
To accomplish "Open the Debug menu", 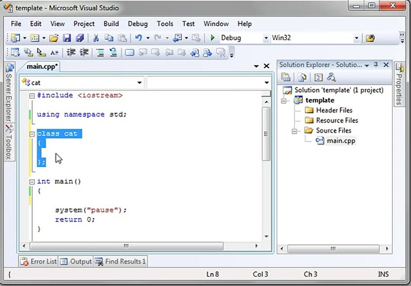I will click(138, 24).
